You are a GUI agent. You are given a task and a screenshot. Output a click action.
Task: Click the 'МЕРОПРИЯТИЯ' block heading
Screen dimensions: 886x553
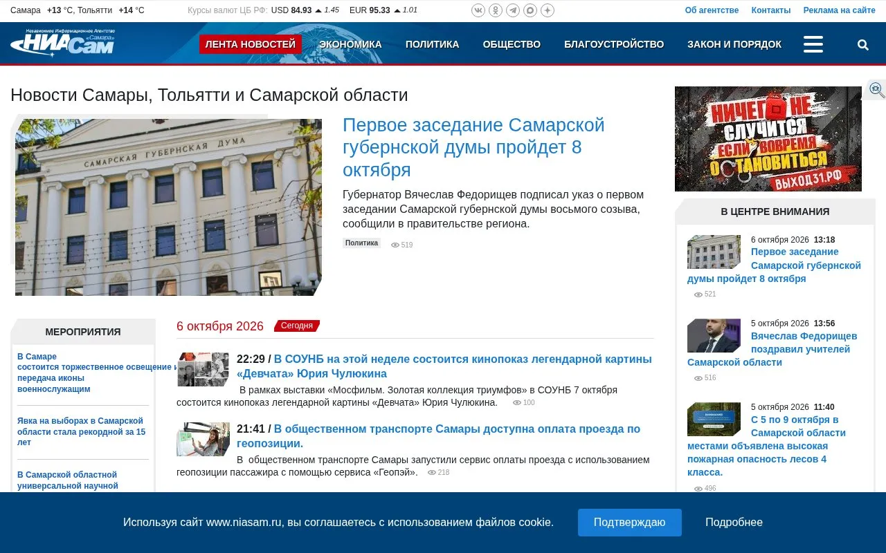pos(83,332)
